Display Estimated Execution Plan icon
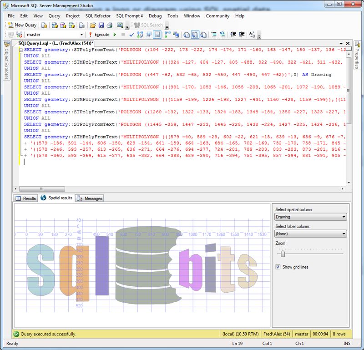364x350 pixels. [x=140, y=35]
